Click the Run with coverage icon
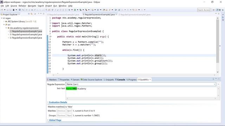Screen dimensions: 225x126 pyautogui.click(x=81, y=10)
